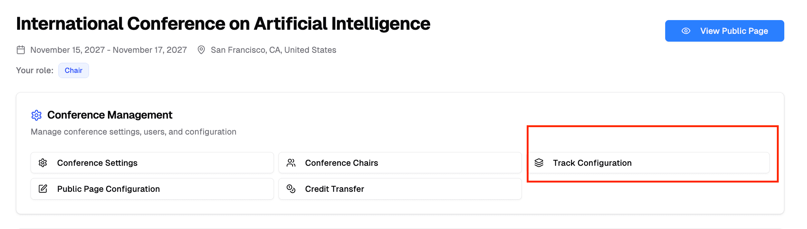Click the pencil icon in Public Page Configuration

(x=43, y=189)
